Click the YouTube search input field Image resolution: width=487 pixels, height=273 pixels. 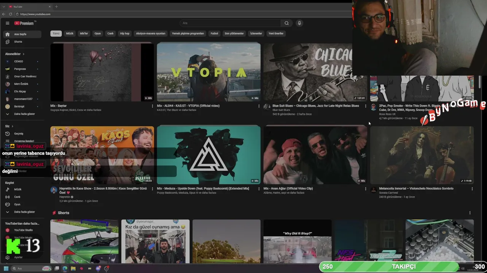click(230, 23)
